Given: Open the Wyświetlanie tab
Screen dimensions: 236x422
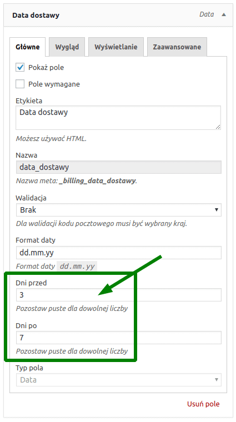Looking at the screenshot, I should pyautogui.click(x=116, y=47).
